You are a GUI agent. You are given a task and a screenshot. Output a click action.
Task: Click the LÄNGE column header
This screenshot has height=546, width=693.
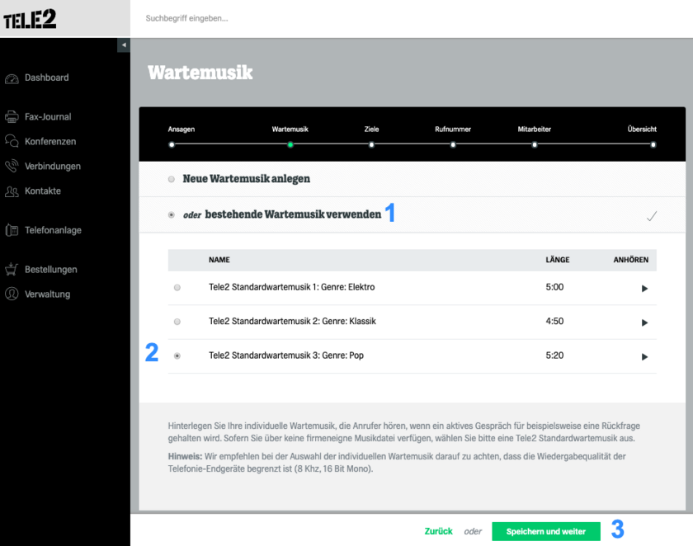(558, 260)
